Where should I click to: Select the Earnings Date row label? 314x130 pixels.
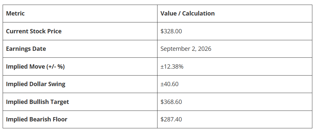[26, 49]
